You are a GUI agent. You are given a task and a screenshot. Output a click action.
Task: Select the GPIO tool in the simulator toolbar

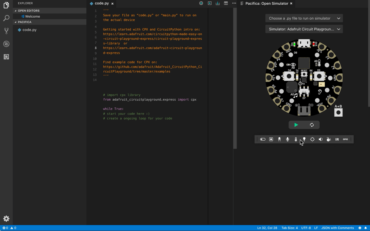(345, 139)
